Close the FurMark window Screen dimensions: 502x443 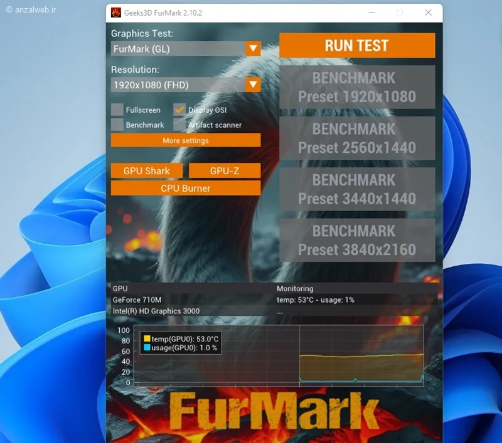point(429,13)
